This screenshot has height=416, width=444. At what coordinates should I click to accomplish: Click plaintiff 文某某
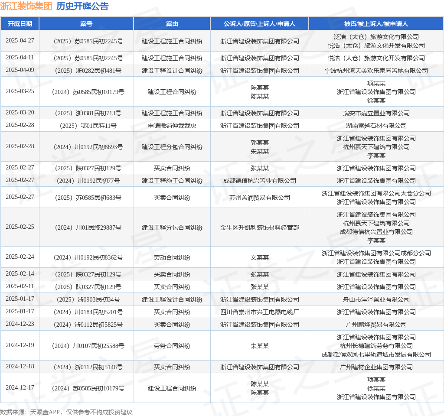click(260, 257)
